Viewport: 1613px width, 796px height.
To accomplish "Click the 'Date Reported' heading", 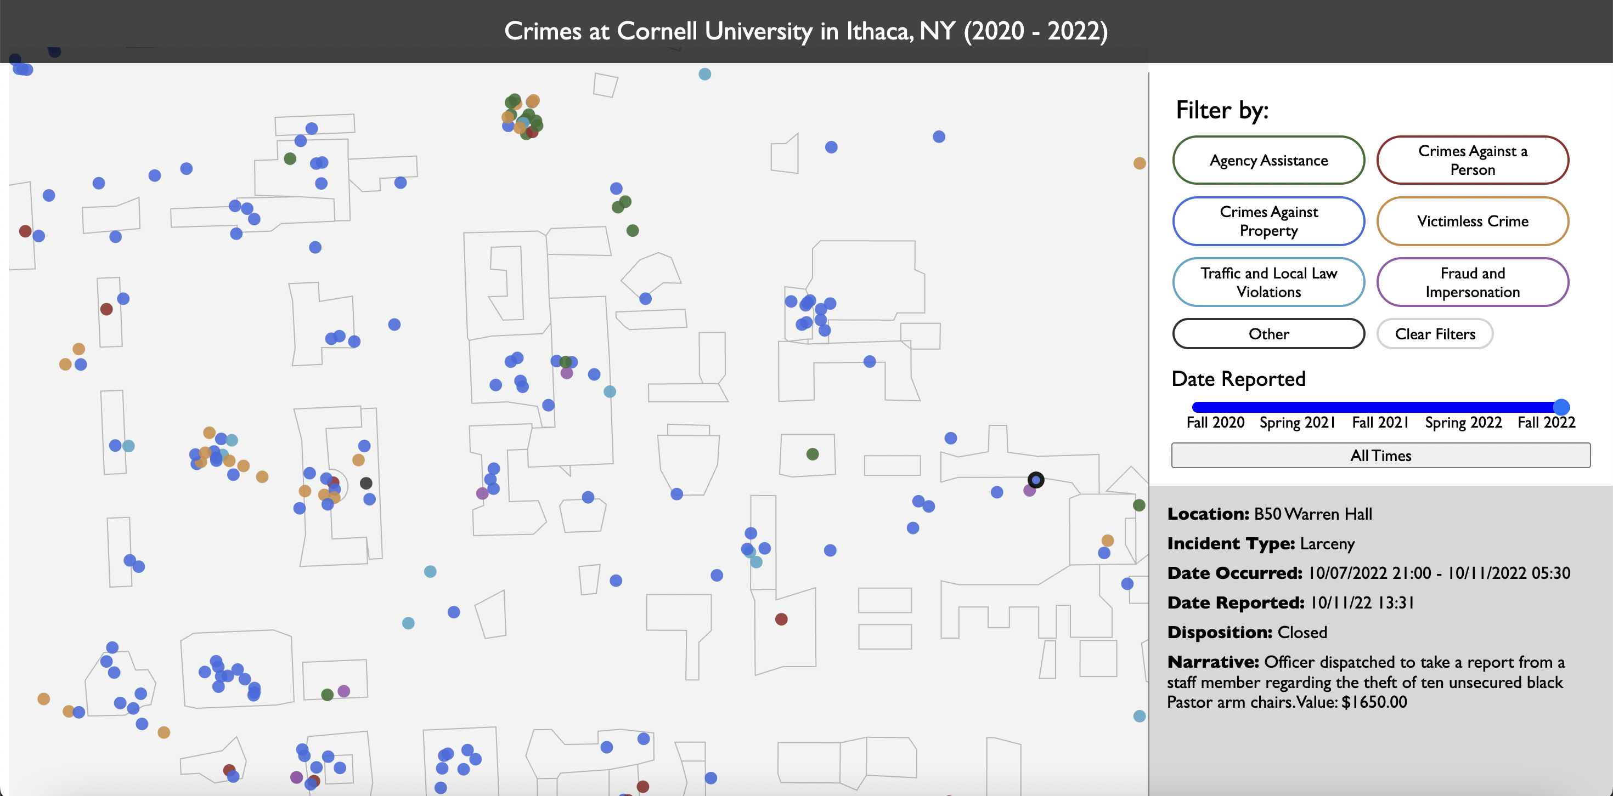I will [x=1238, y=379].
